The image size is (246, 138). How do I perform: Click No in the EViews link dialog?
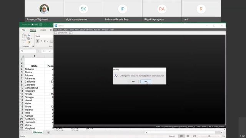click(146, 81)
